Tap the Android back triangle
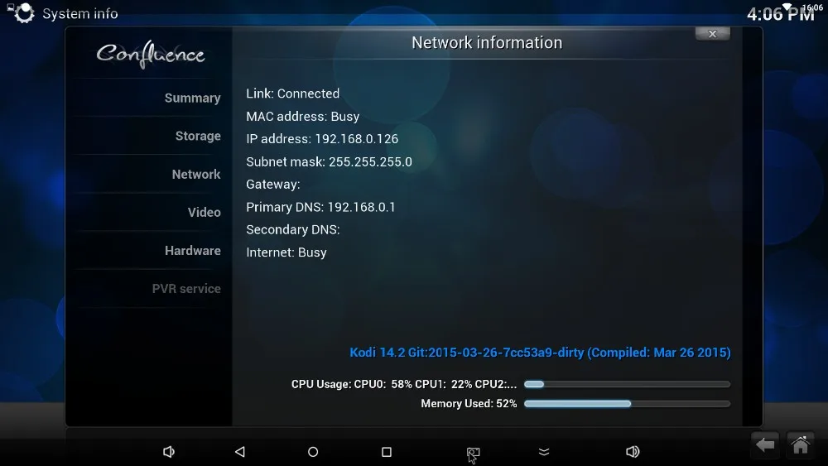The image size is (828, 466). [x=240, y=452]
